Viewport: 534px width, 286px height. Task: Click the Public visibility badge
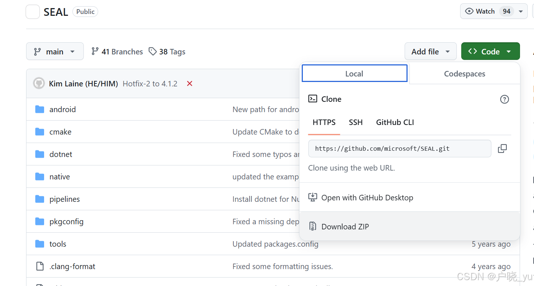[85, 12]
